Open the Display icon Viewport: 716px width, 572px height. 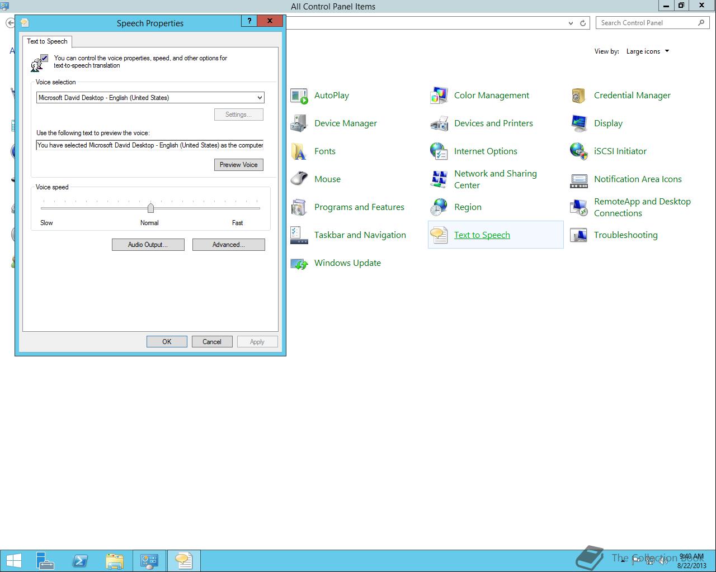(x=579, y=123)
